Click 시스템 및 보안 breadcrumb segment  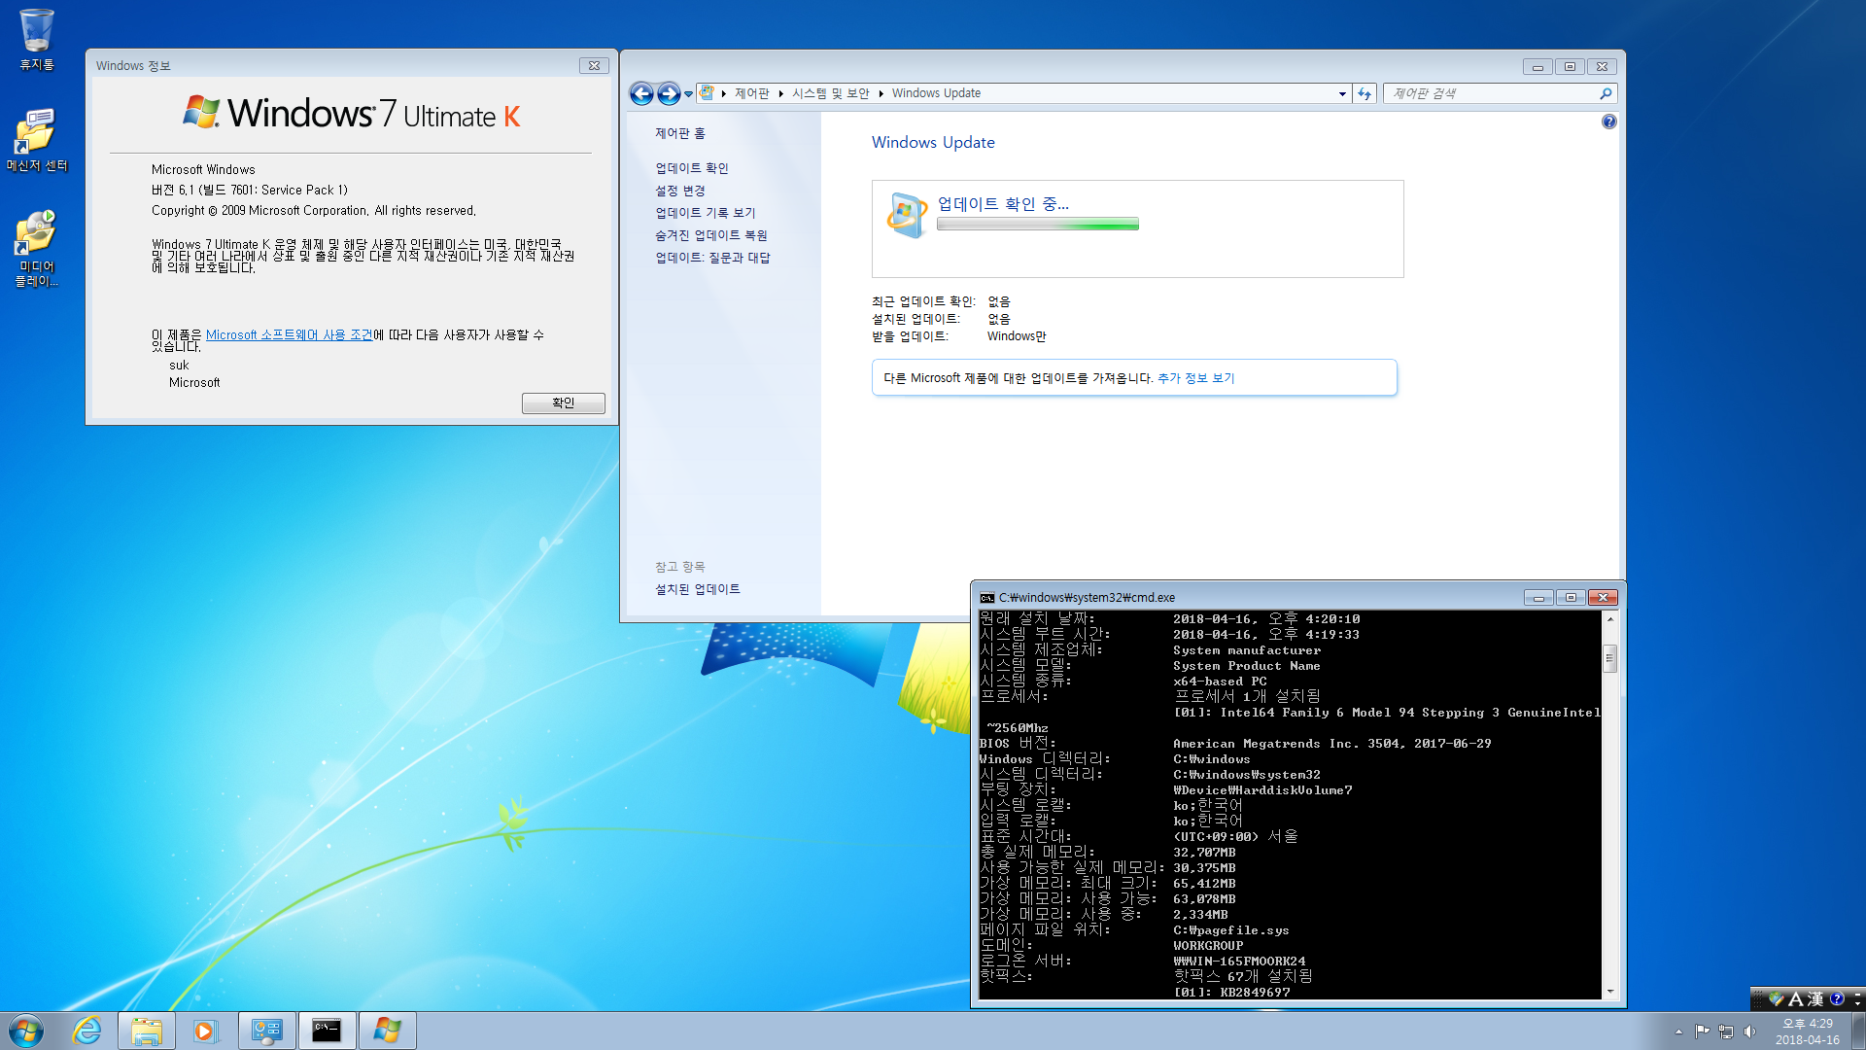(x=831, y=93)
